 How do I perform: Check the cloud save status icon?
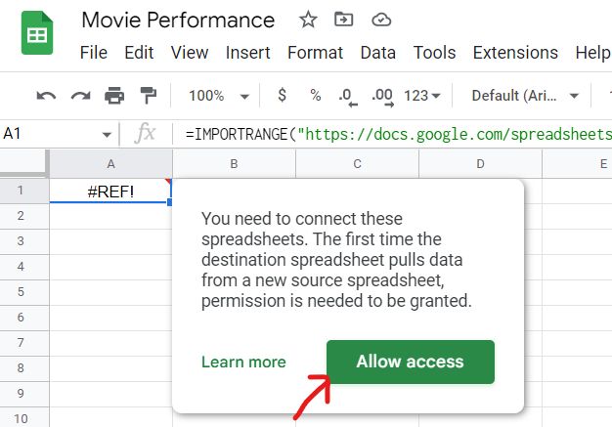[381, 20]
